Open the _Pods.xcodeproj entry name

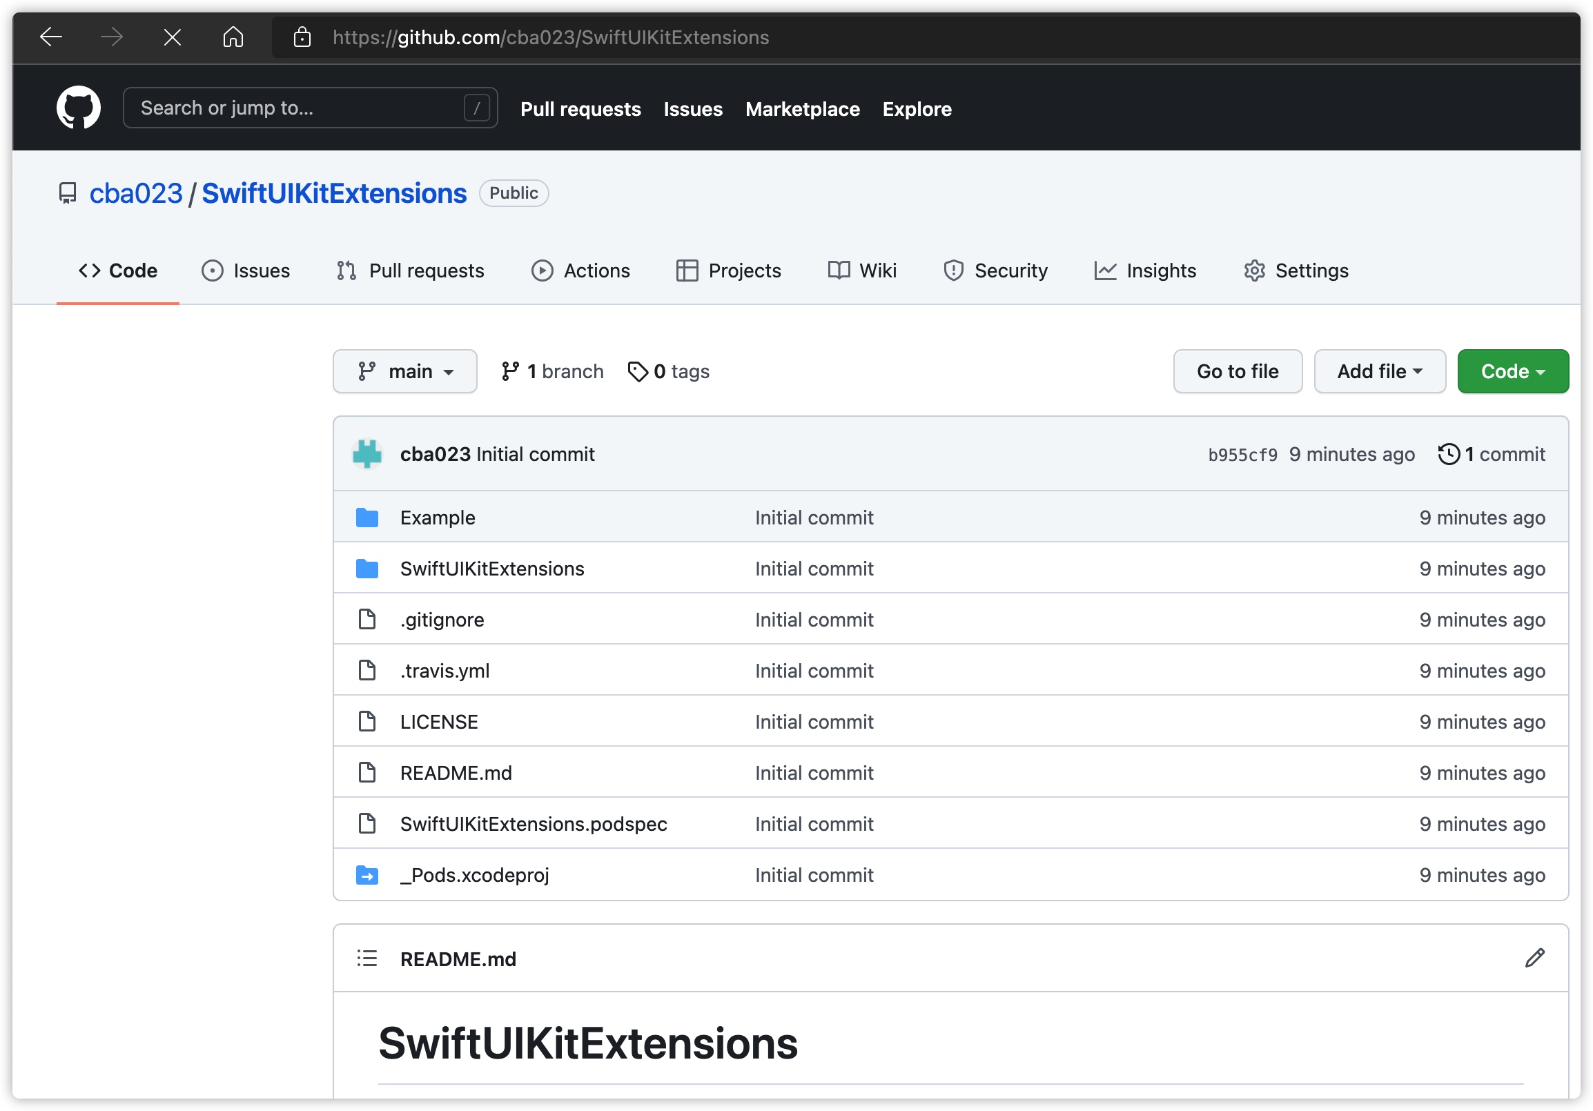(x=475, y=875)
